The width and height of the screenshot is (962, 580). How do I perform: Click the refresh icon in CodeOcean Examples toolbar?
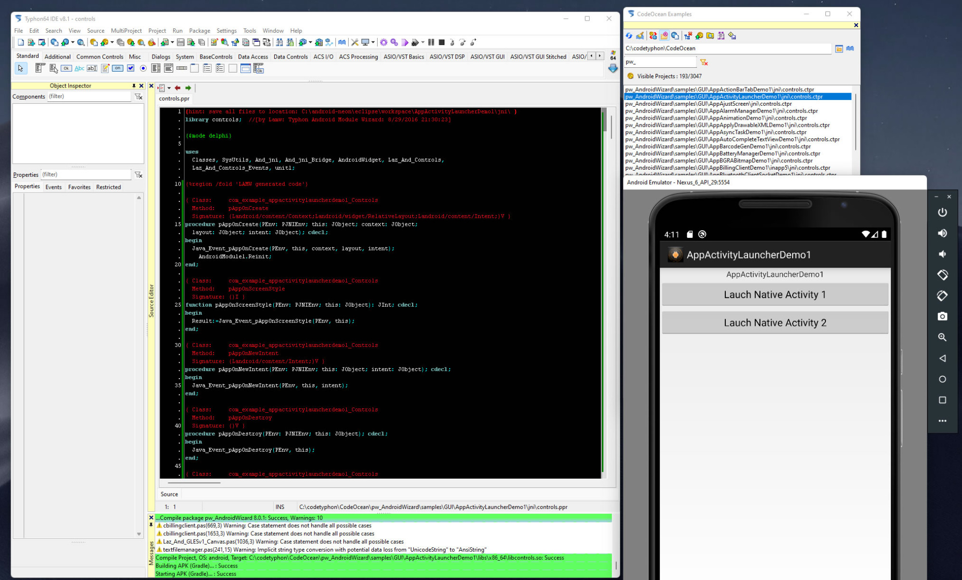[x=629, y=36]
